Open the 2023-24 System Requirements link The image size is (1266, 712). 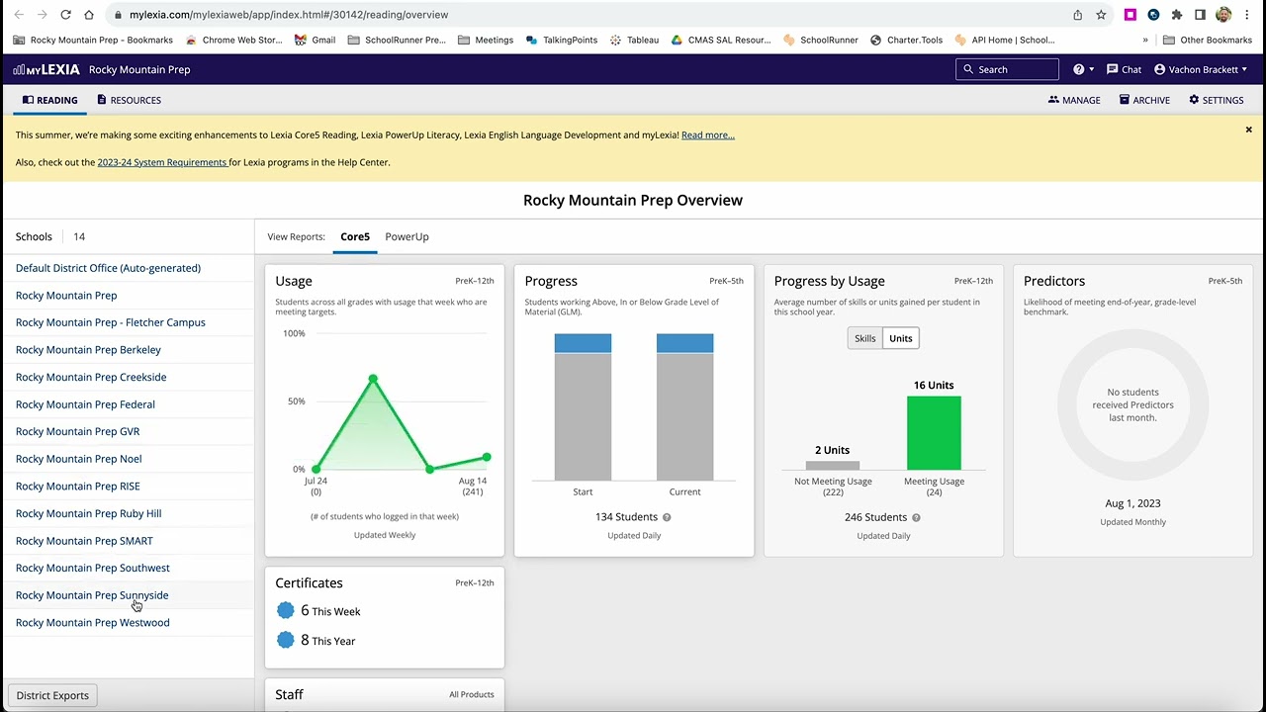[162, 162]
